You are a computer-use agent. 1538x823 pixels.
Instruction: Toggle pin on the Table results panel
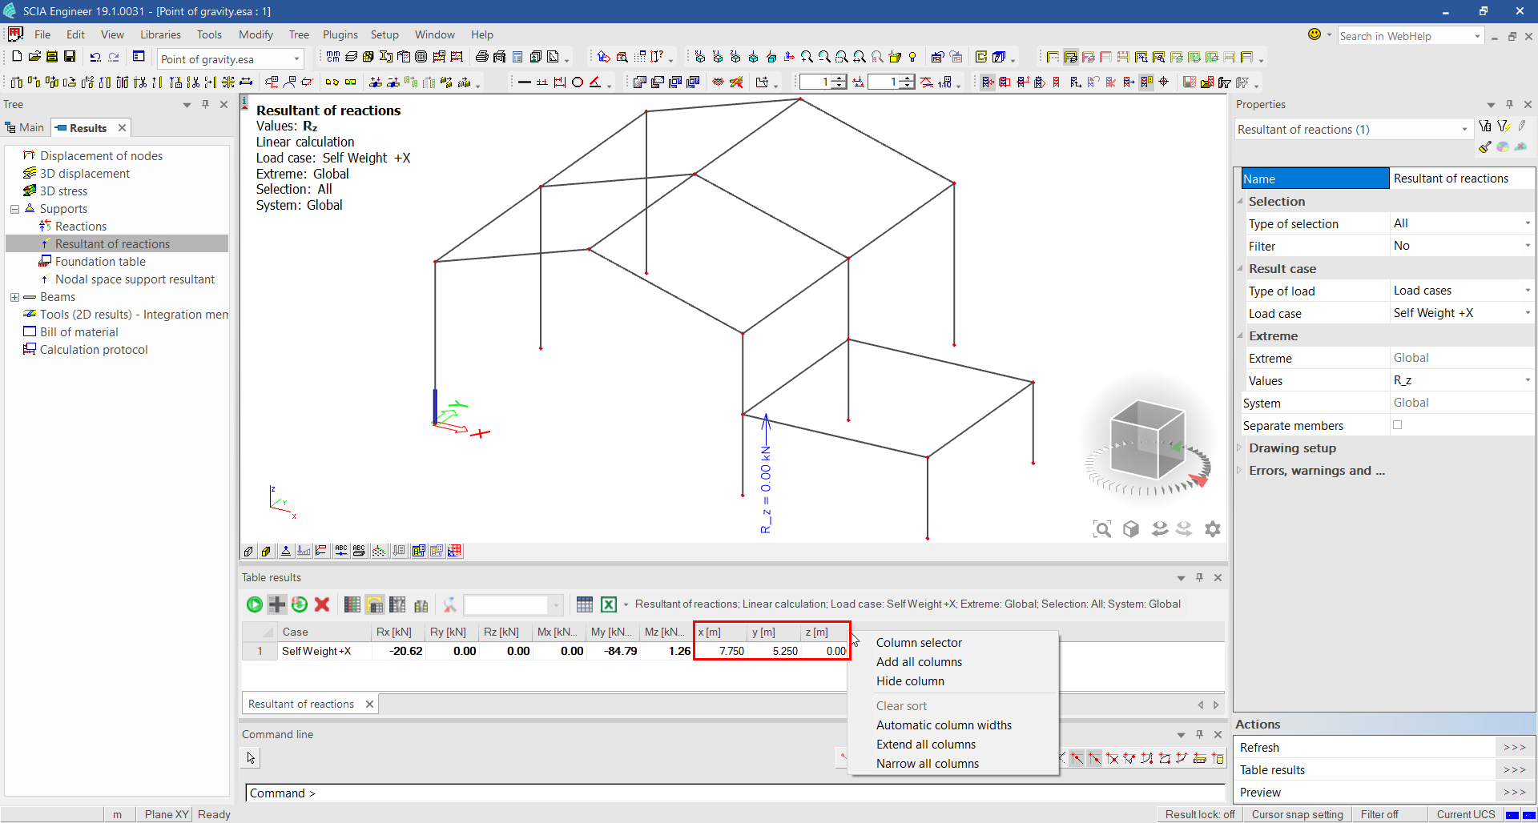pyautogui.click(x=1199, y=577)
